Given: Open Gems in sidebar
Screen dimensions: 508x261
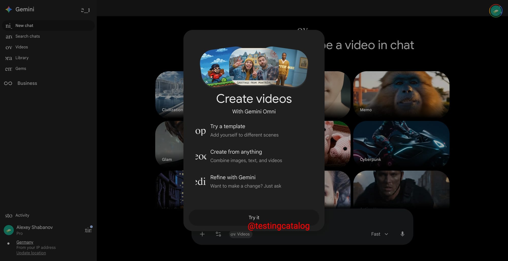Looking at the screenshot, I should (x=48, y=69).
